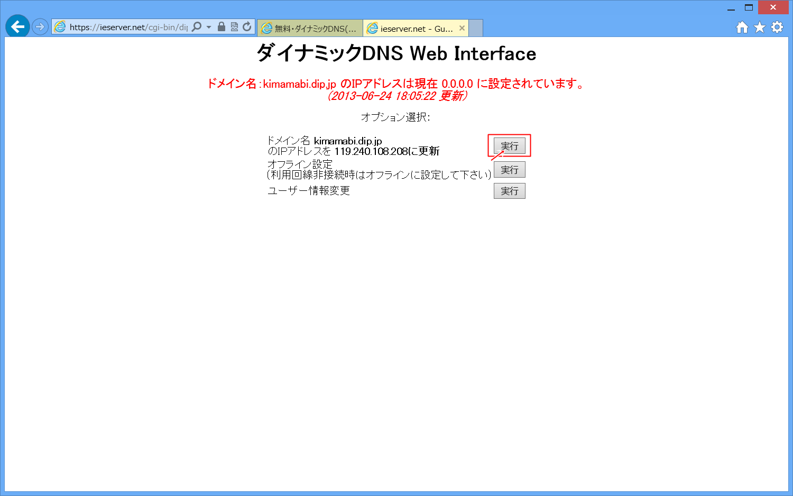Viewport: 793px width, 496px height.
Task: Click the search magnifier in address bar
Action: click(196, 26)
